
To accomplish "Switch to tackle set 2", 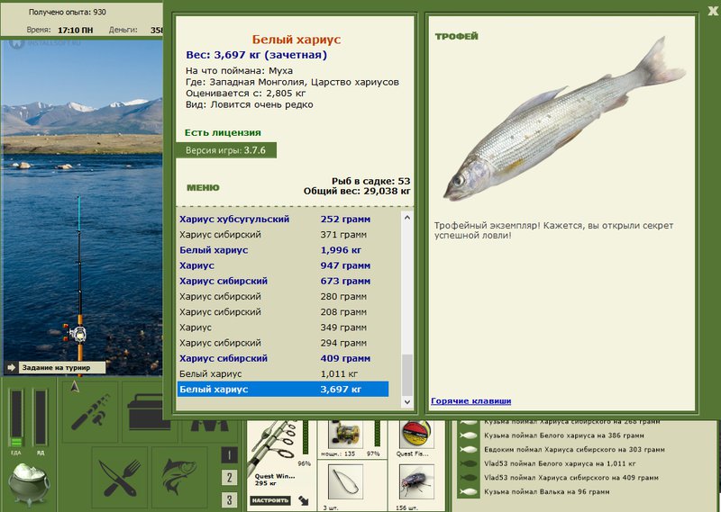I will click(x=230, y=478).
